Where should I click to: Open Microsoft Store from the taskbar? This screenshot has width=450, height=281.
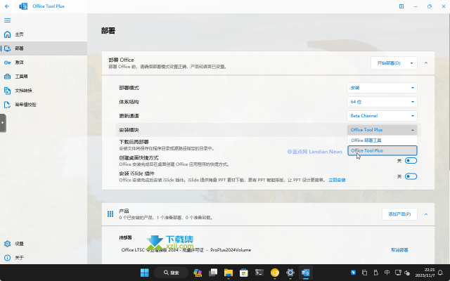[x=244, y=273]
